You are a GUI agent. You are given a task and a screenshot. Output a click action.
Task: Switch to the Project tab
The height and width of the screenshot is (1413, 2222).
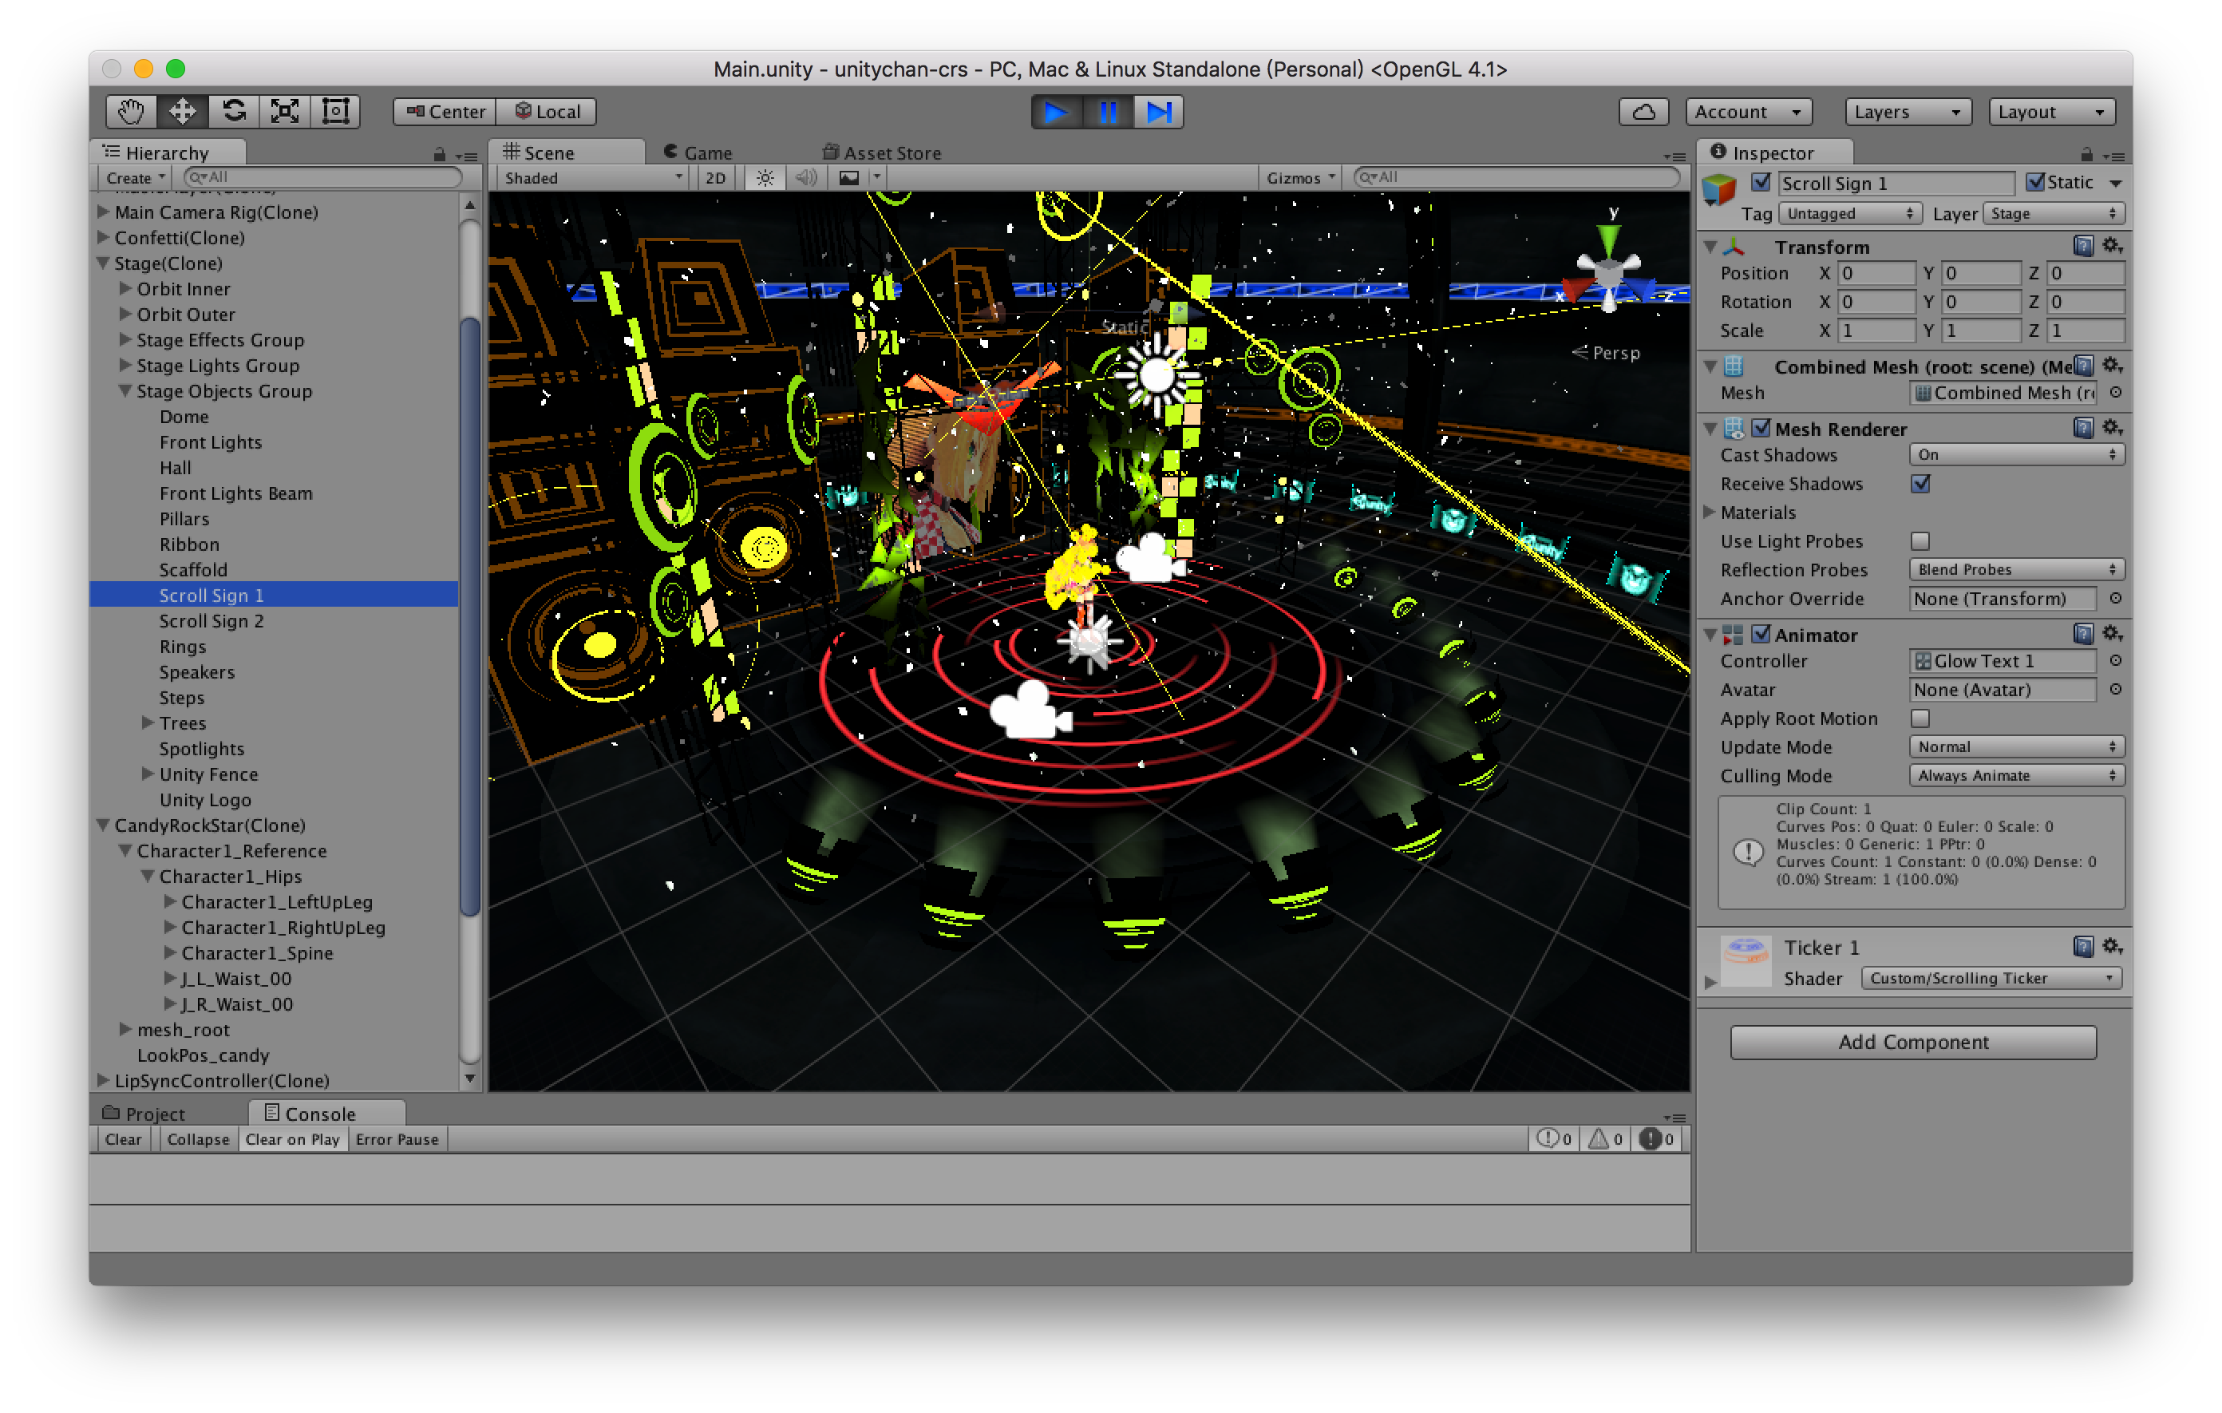145,1113
